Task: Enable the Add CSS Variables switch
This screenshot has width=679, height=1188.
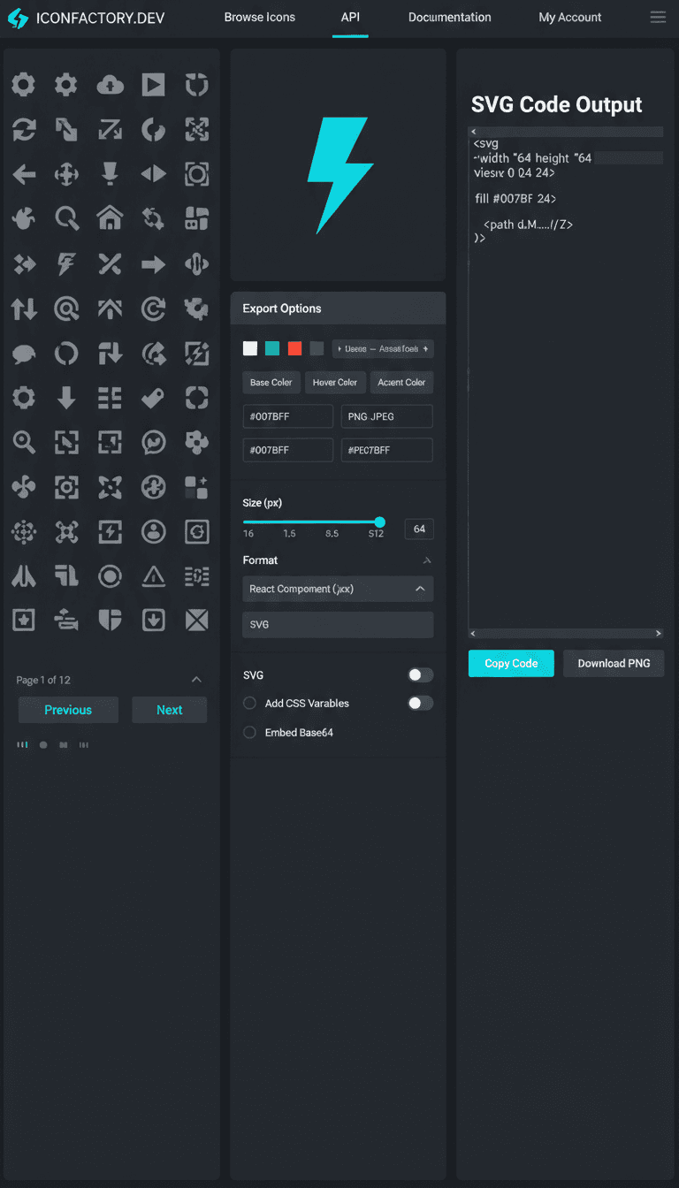Action: (420, 704)
